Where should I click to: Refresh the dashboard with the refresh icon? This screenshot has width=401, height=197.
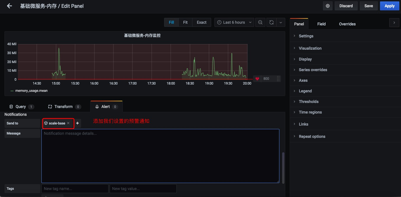[271, 22]
